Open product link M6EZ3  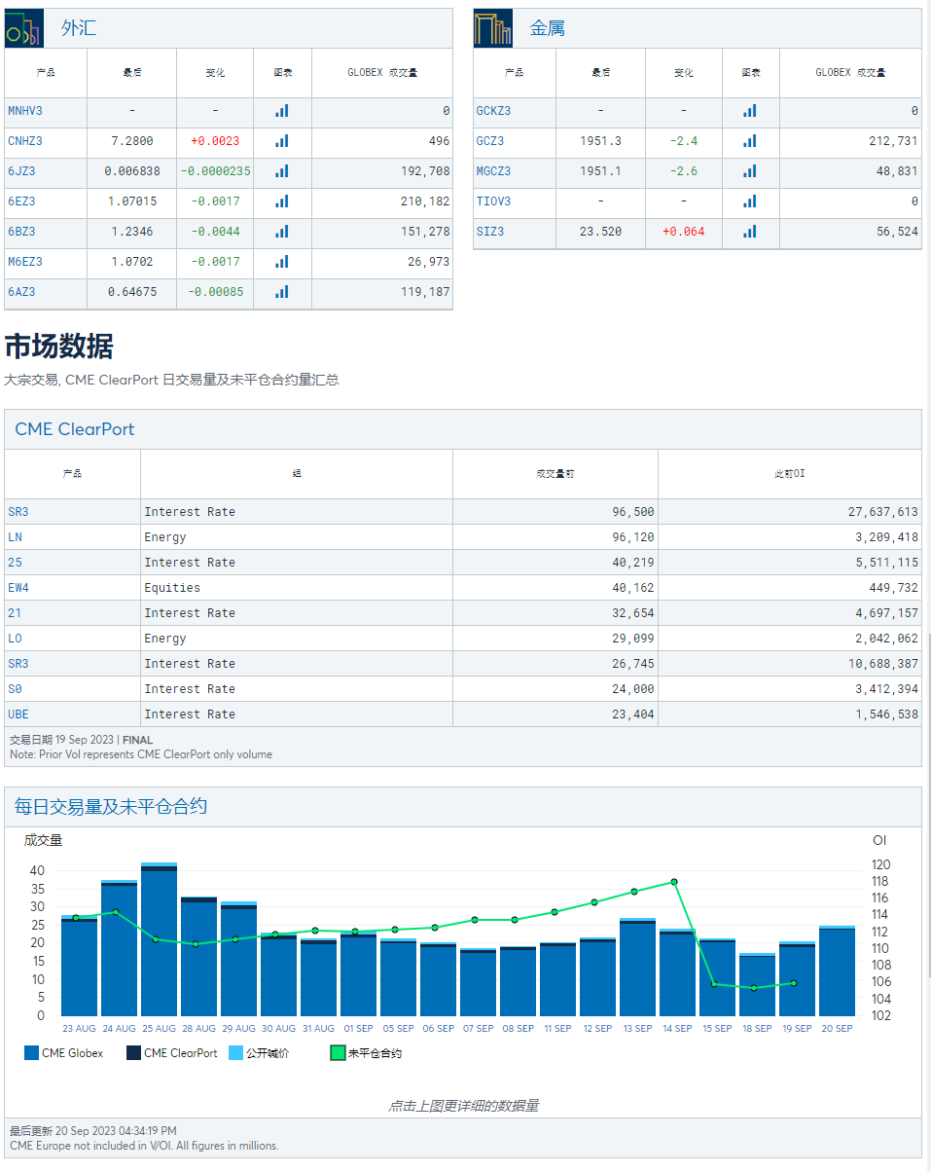pos(25,262)
